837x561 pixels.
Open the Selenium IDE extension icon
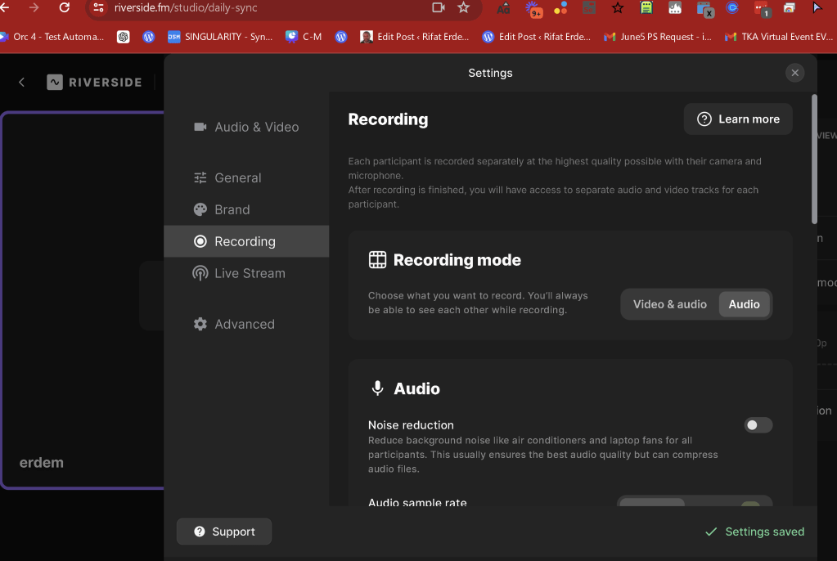589,8
